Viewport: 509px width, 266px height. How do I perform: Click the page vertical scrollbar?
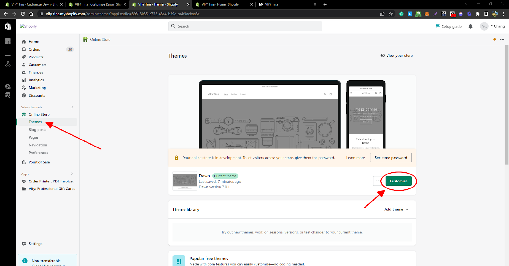pos(507,105)
